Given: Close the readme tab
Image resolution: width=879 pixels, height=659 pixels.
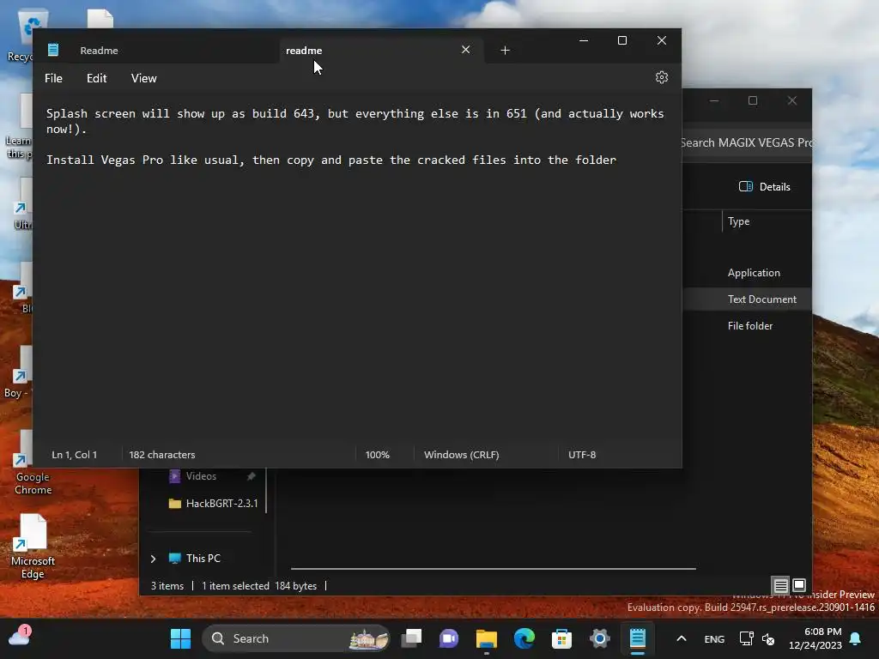Looking at the screenshot, I should click(465, 50).
